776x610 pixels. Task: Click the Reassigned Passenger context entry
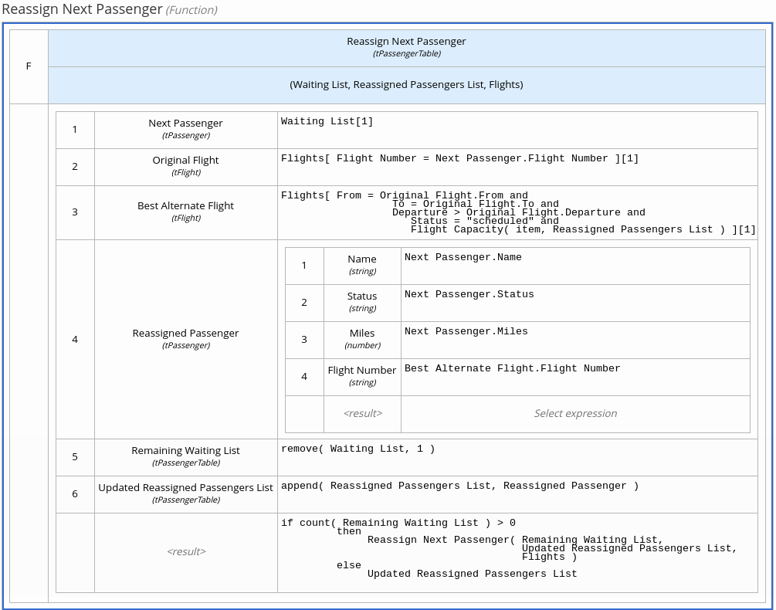[x=185, y=339]
